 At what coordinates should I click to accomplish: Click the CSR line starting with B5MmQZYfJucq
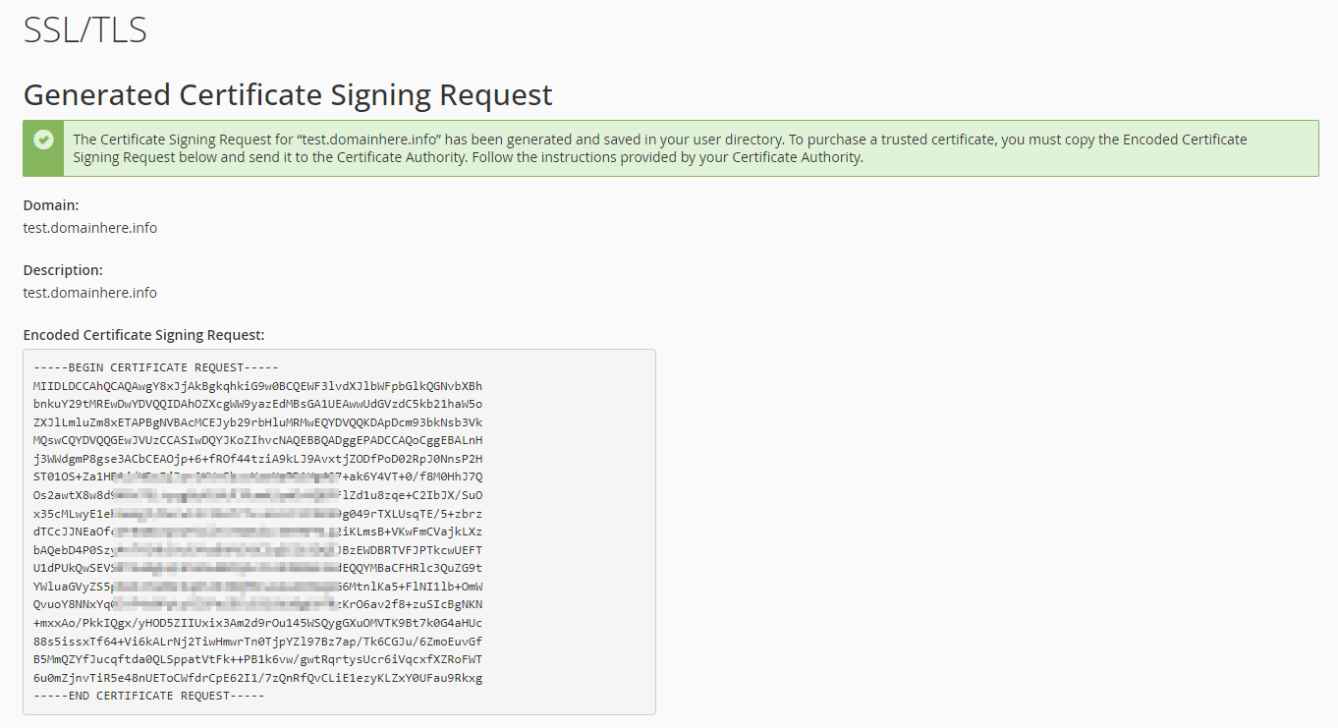257,659
